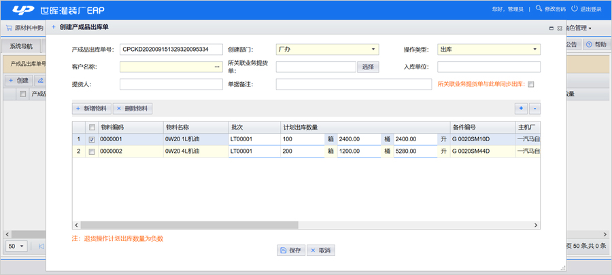Uncheck the row 1 checkbox for 0000001

click(92, 140)
